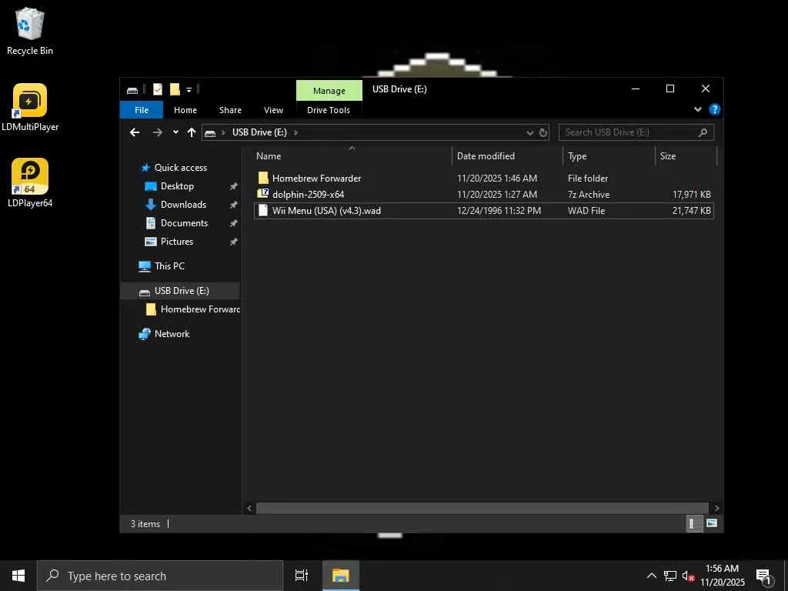
Task: Go back with the Back arrow
Action: [x=135, y=132]
